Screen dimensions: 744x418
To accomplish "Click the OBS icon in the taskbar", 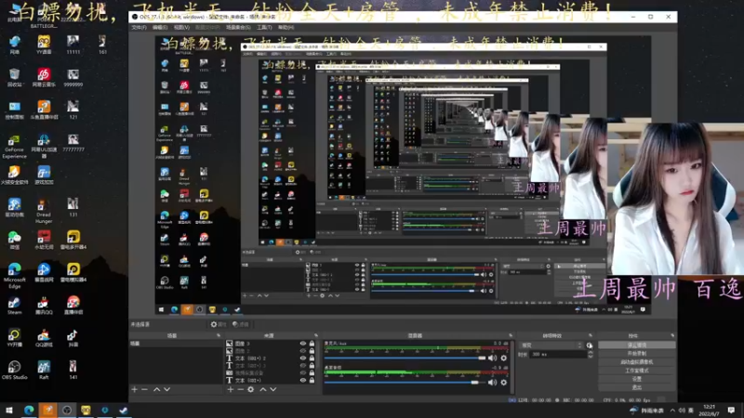I will point(66,411).
